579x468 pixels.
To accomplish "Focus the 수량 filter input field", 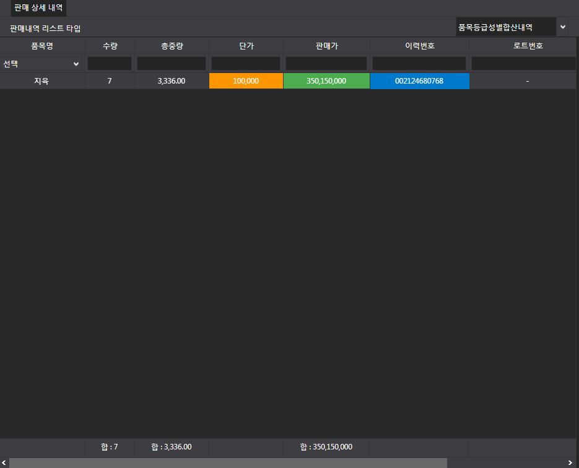I will (110, 64).
